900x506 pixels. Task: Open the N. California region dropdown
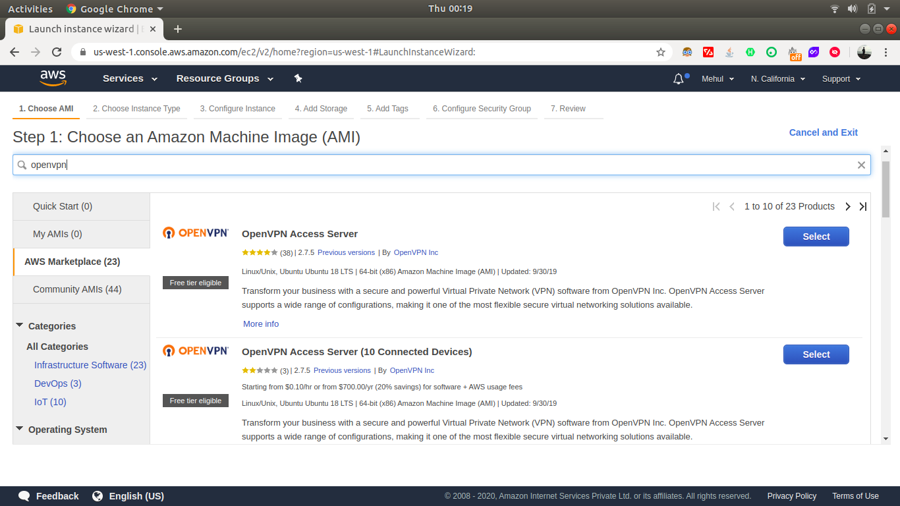coord(778,79)
